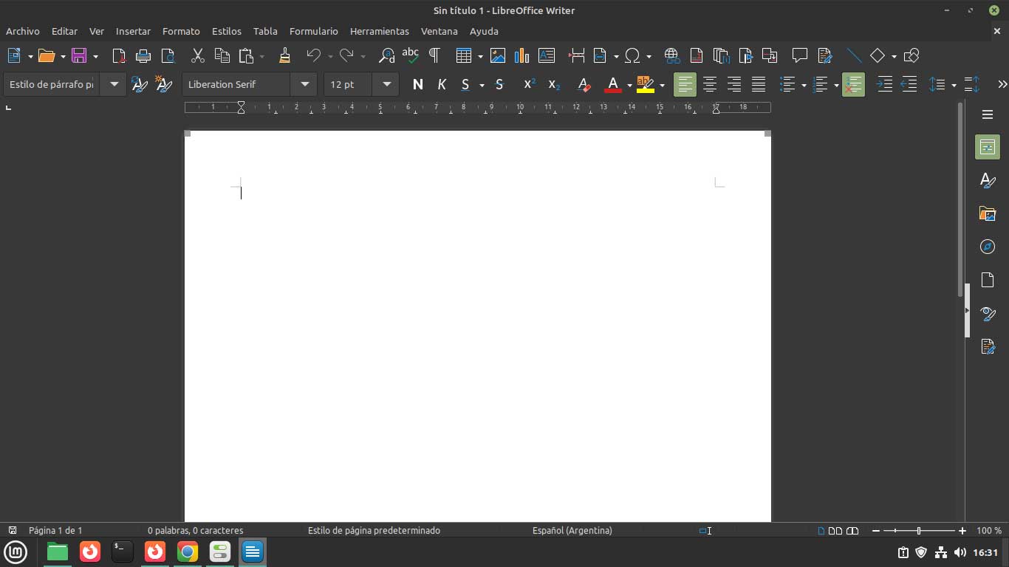This screenshot has height=567, width=1009.
Task: Insert a hyperlink
Action: click(671, 55)
